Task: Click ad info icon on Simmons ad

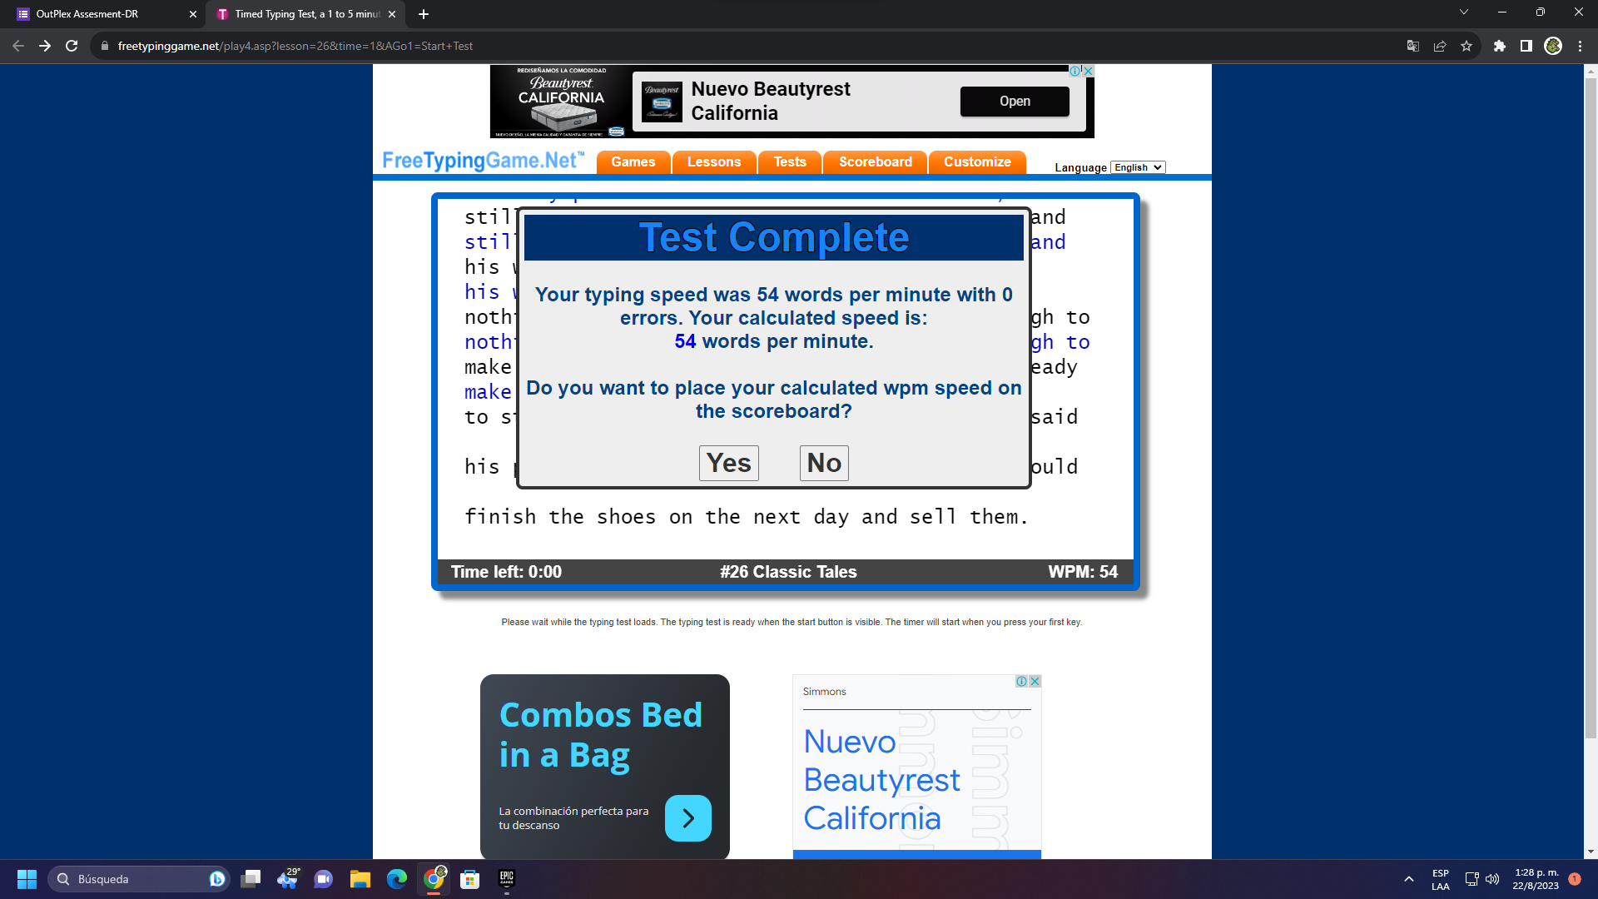Action: [1021, 681]
